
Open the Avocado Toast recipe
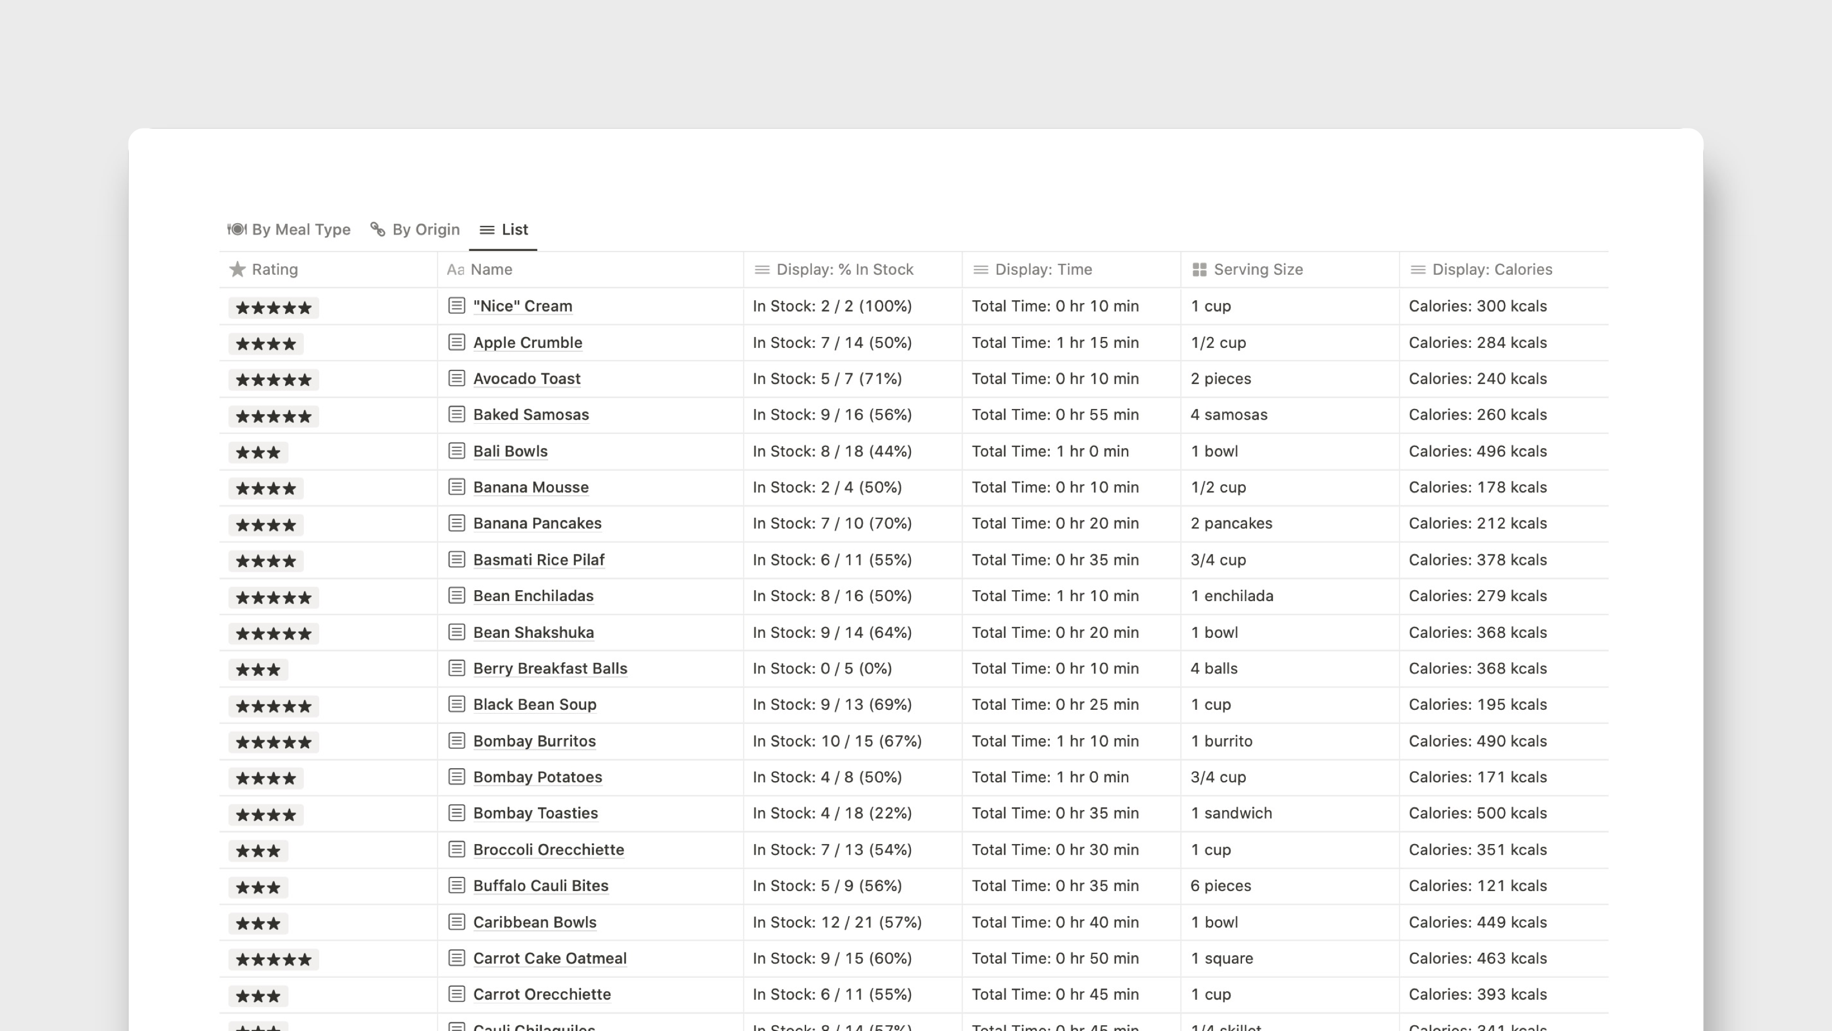[527, 379]
